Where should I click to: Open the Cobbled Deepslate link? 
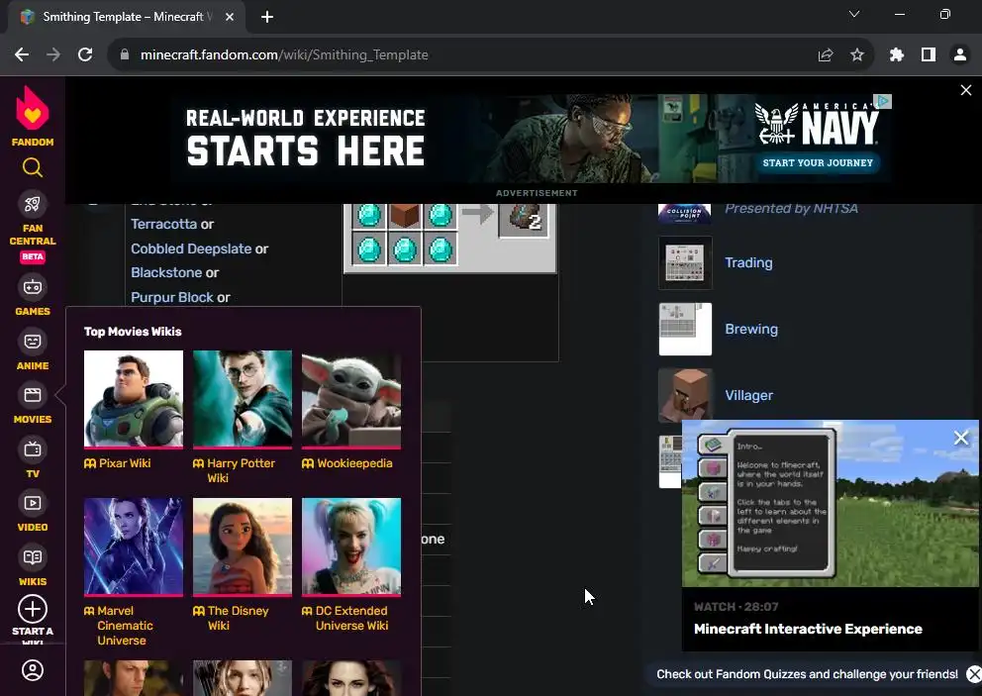point(191,249)
